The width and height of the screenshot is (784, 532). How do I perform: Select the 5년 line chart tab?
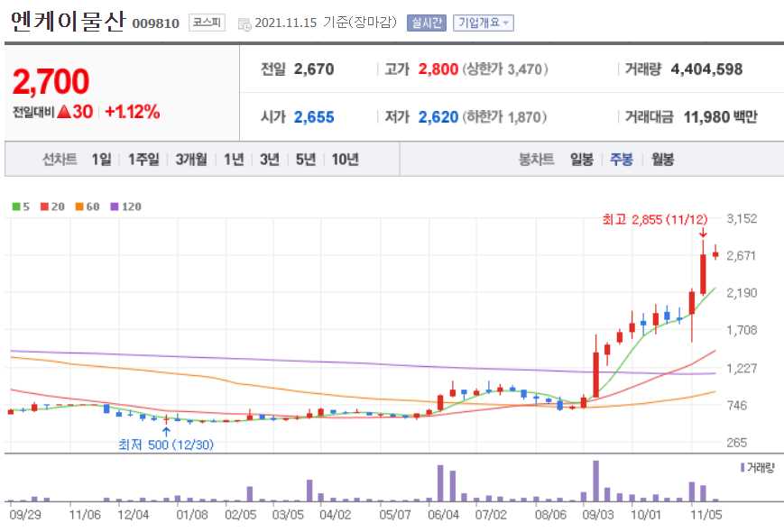(306, 160)
